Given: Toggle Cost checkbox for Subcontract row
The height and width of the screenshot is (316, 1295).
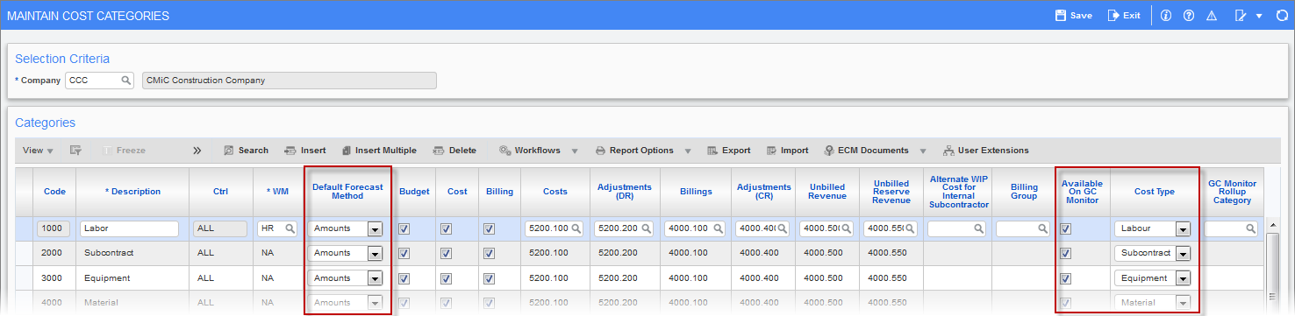Looking at the screenshot, I should [x=446, y=253].
